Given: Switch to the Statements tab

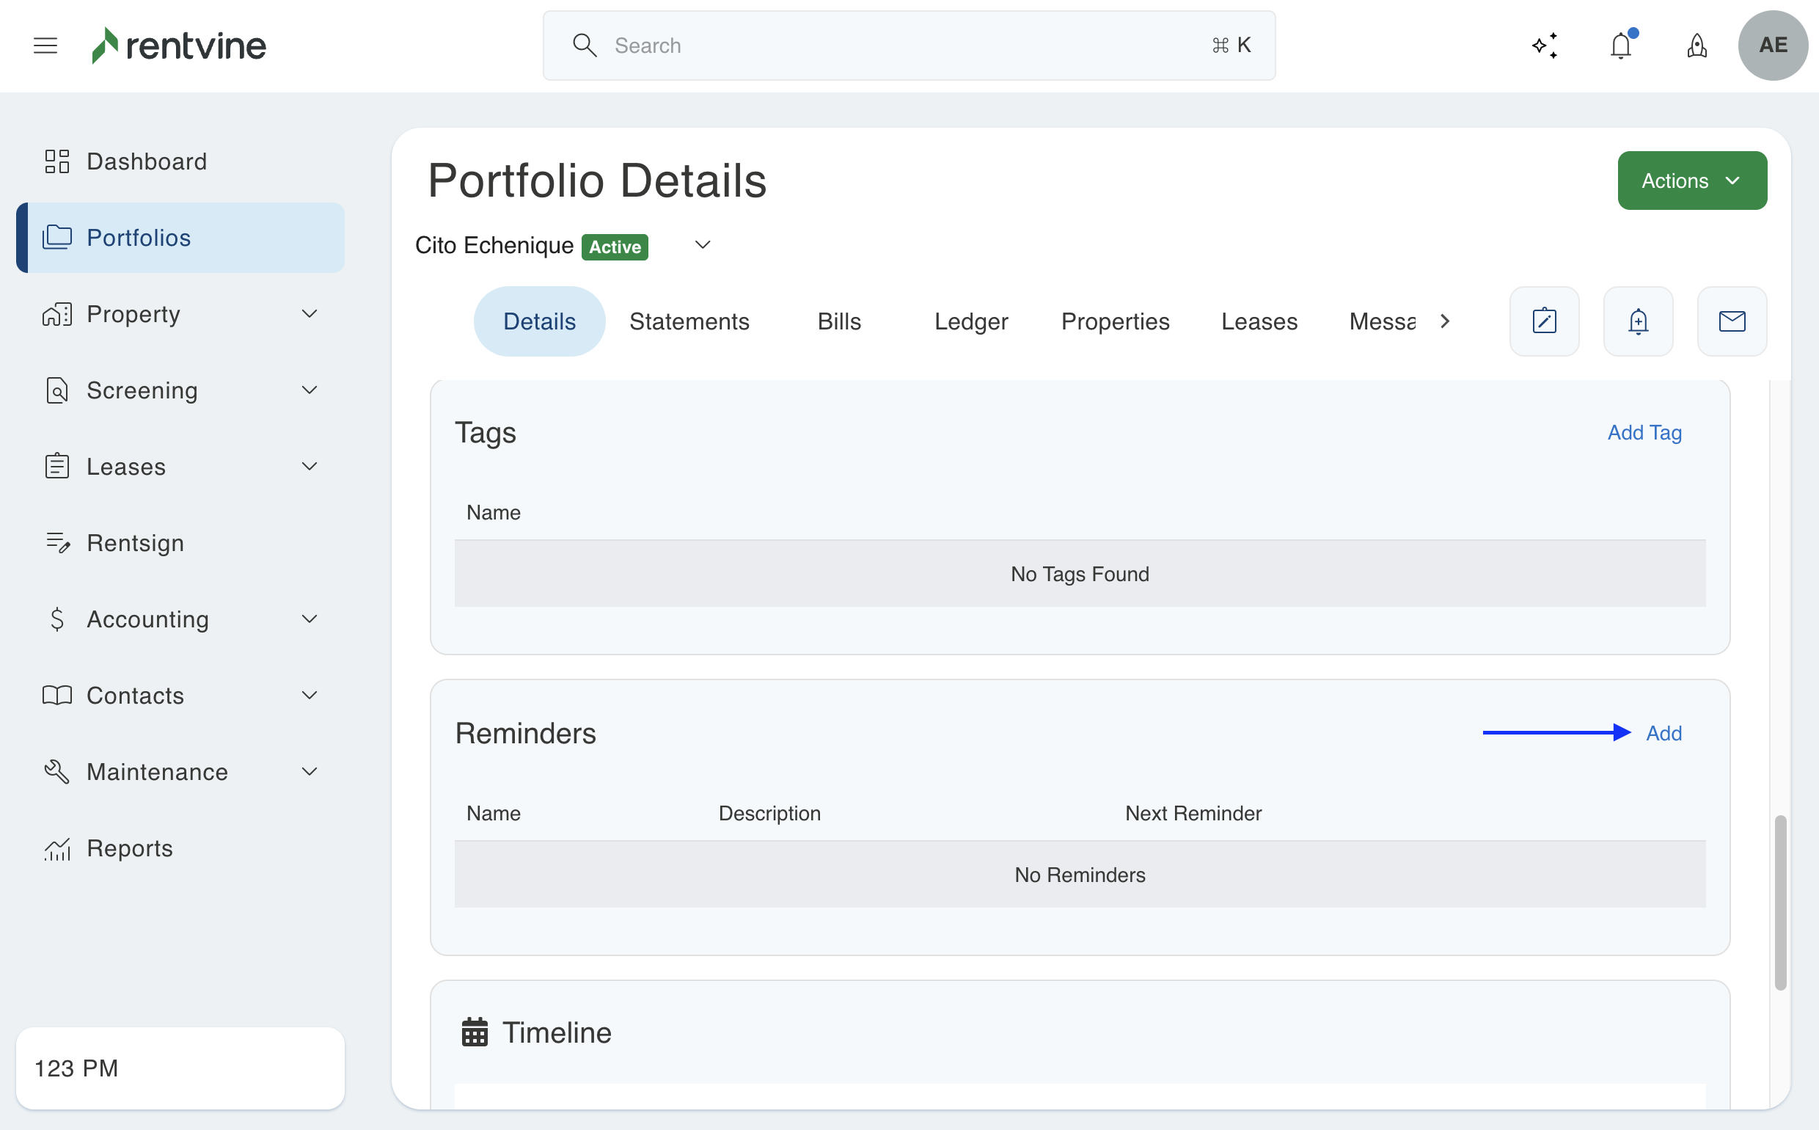Looking at the screenshot, I should (689, 321).
